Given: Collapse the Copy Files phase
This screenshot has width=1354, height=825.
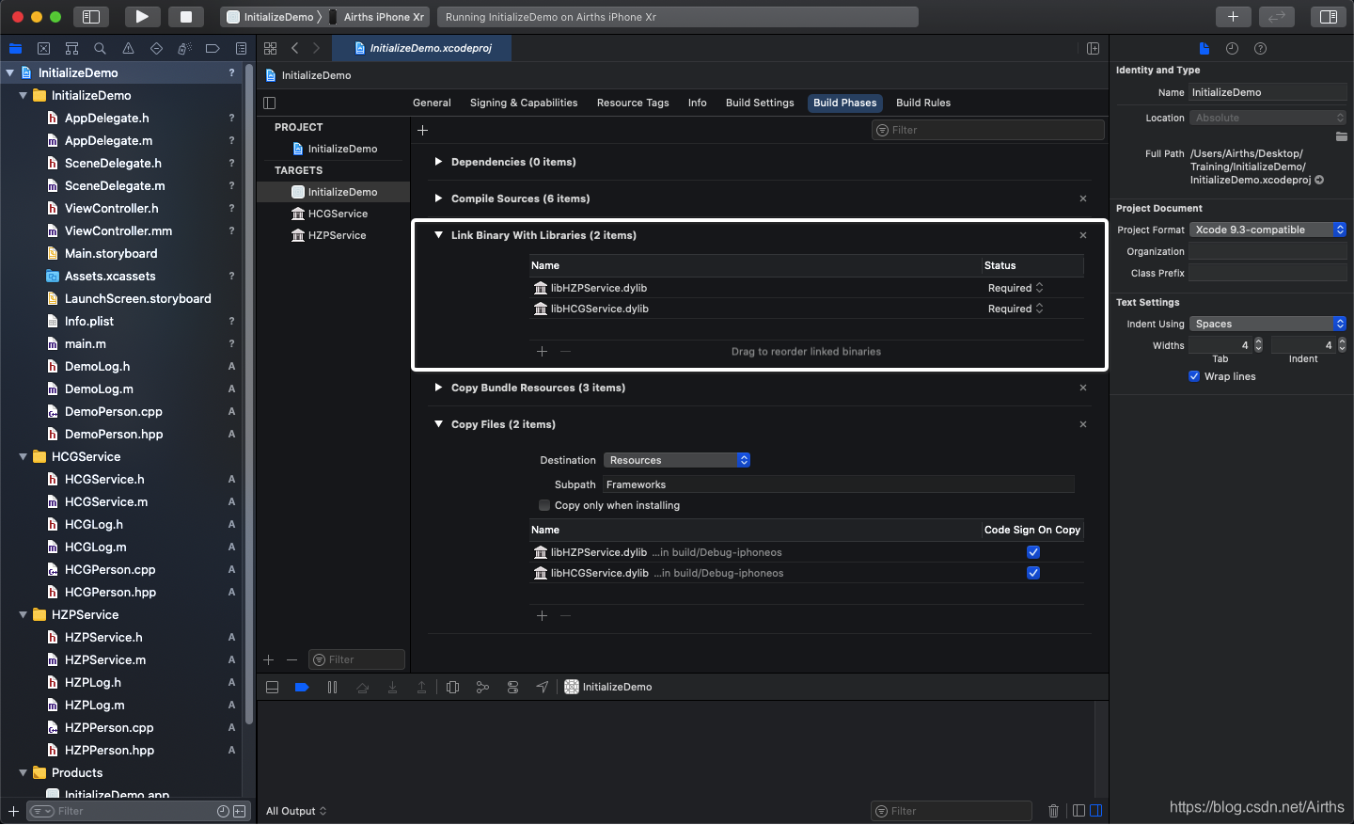Looking at the screenshot, I should 438,424.
